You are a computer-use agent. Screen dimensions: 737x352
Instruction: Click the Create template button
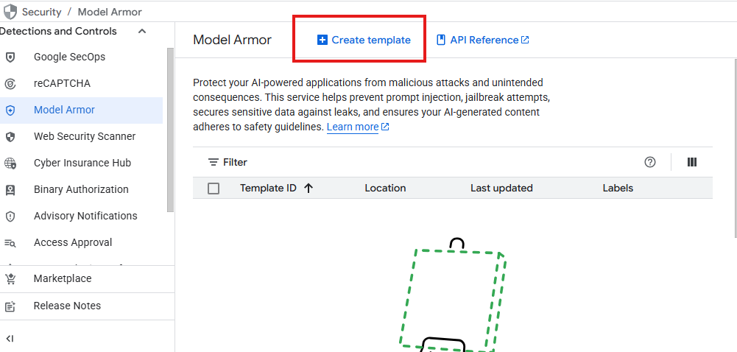coord(364,40)
